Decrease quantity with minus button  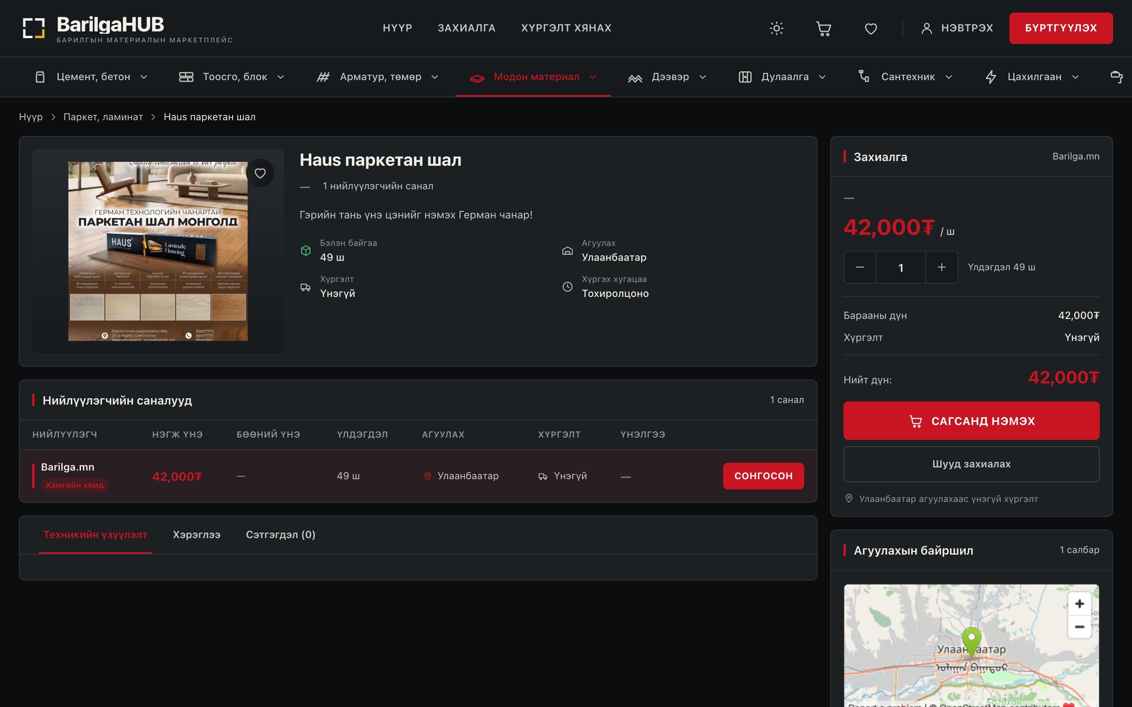tap(860, 267)
